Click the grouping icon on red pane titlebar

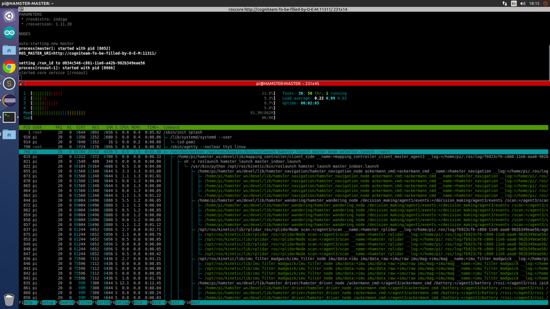click(x=22, y=83)
